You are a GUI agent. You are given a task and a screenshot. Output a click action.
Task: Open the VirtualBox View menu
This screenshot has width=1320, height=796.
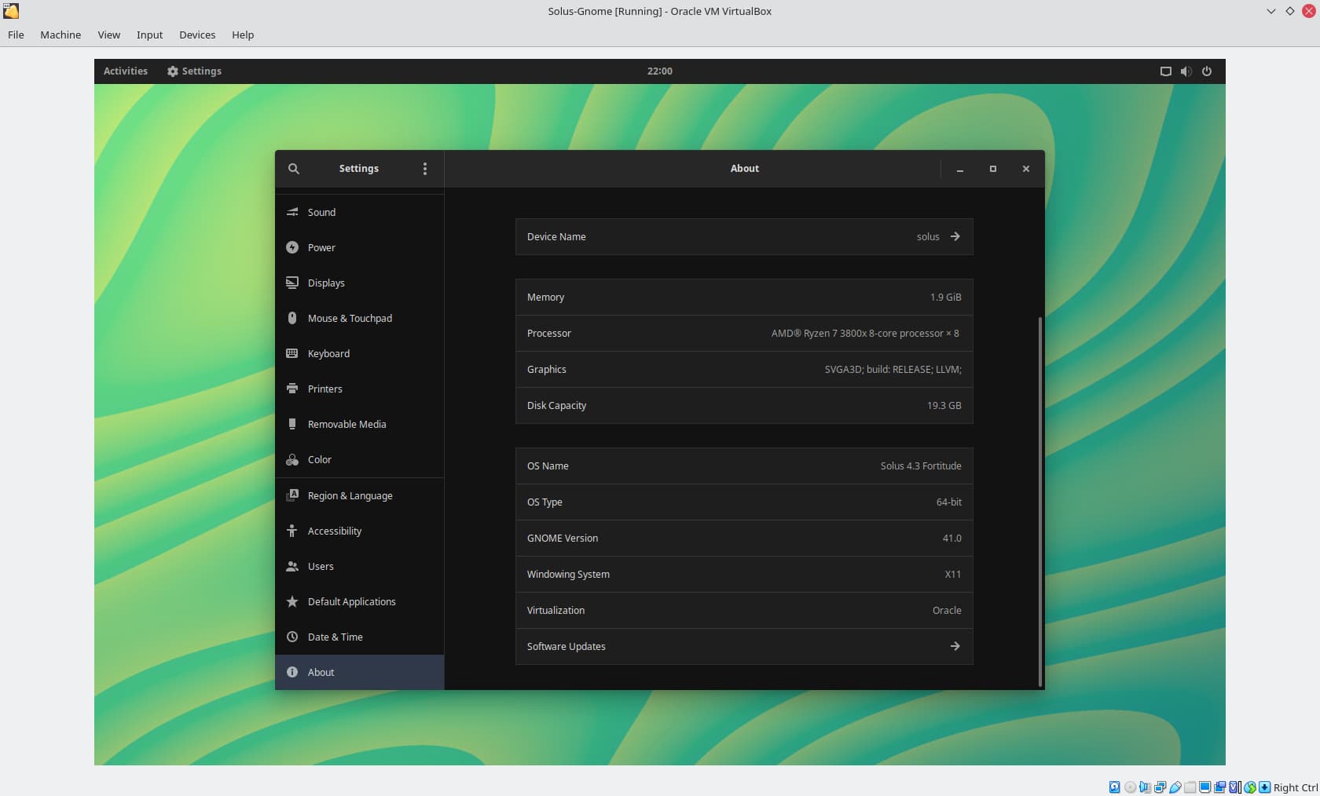(108, 35)
